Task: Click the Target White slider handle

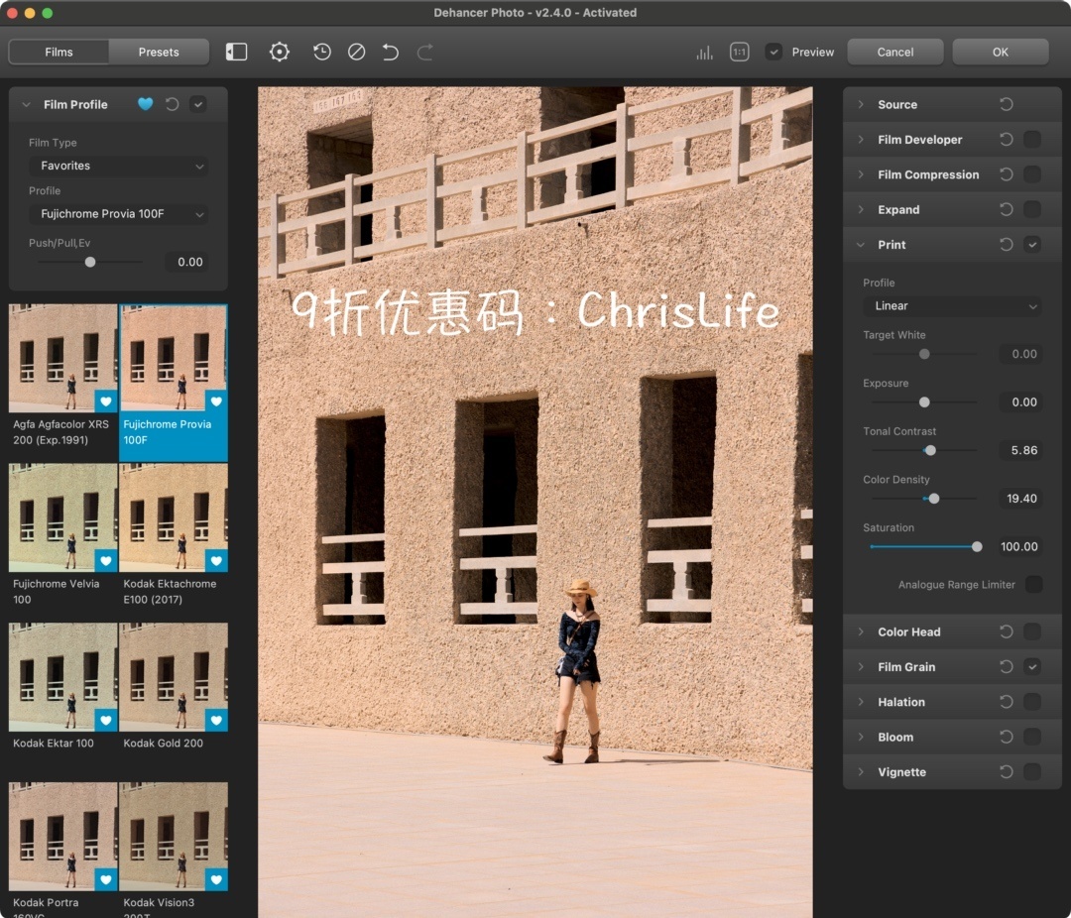Action: (x=924, y=354)
